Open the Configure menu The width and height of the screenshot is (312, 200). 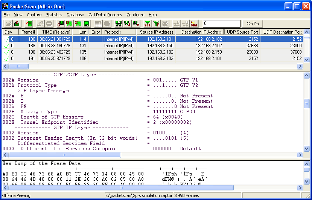135,15
